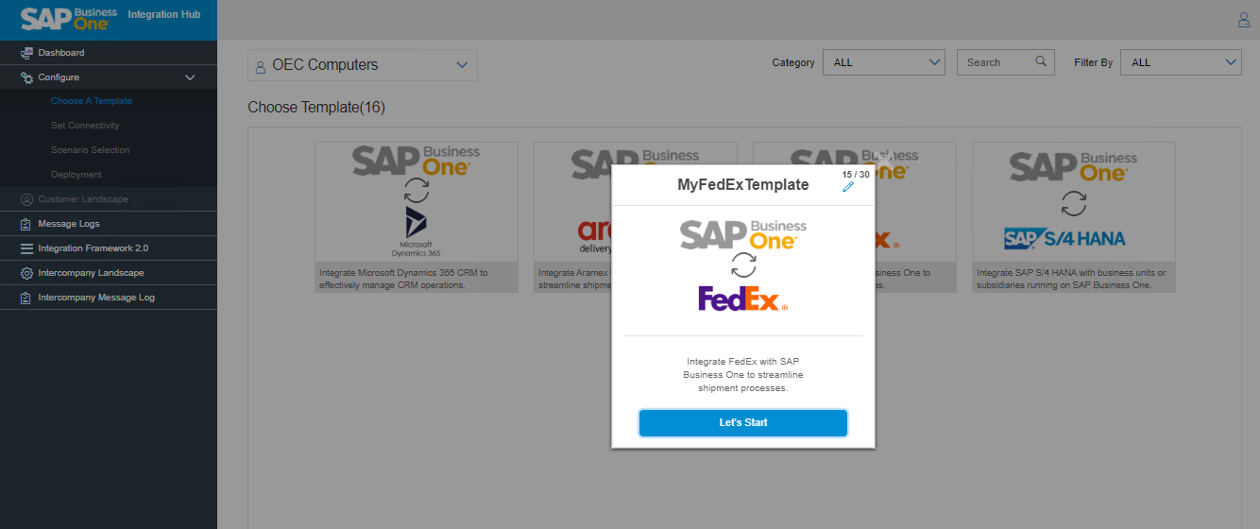Open Deployment step in sidebar
Screen dimensions: 1260x529
pyautogui.click(x=77, y=175)
